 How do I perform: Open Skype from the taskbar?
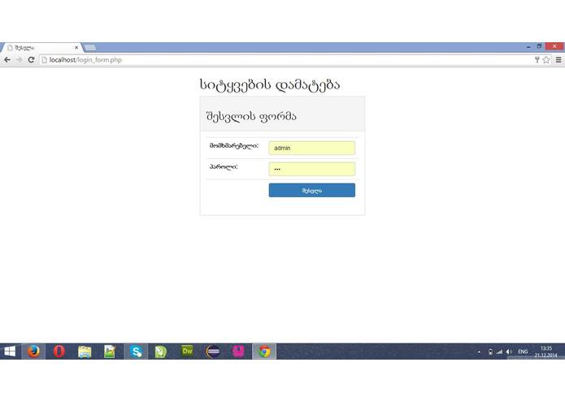click(x=137, y=351)
